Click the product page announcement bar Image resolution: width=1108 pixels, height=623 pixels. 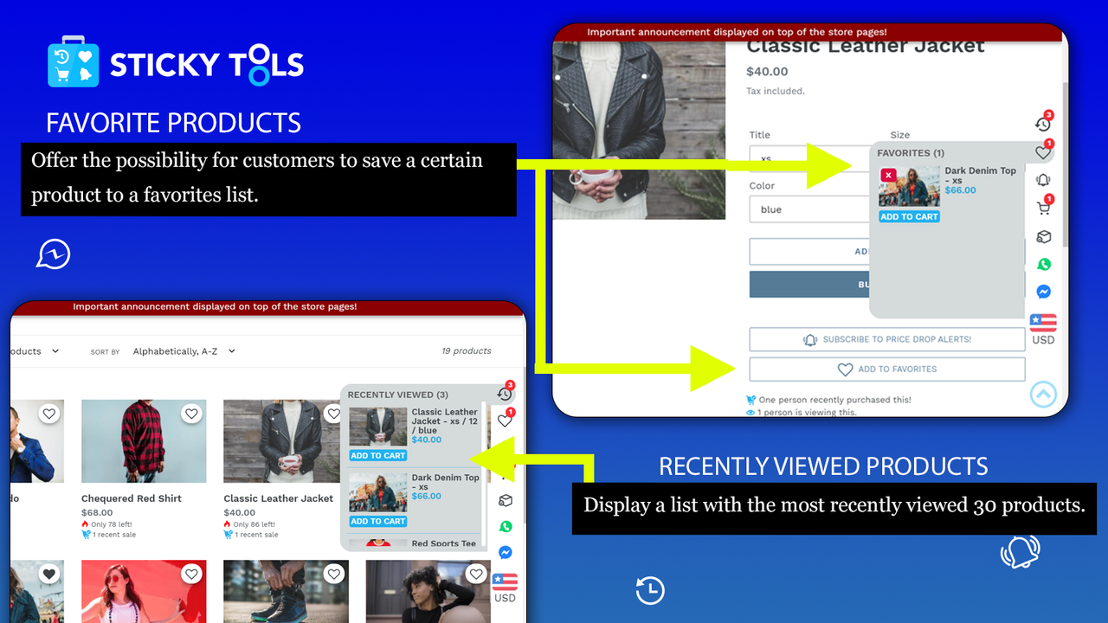(x=807, y=32)
